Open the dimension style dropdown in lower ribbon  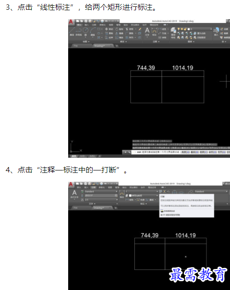click(142, 192)
